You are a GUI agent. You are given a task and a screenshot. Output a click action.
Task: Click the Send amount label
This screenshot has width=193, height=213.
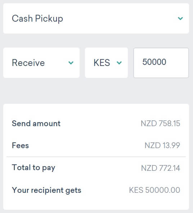[x=36, y=124]
